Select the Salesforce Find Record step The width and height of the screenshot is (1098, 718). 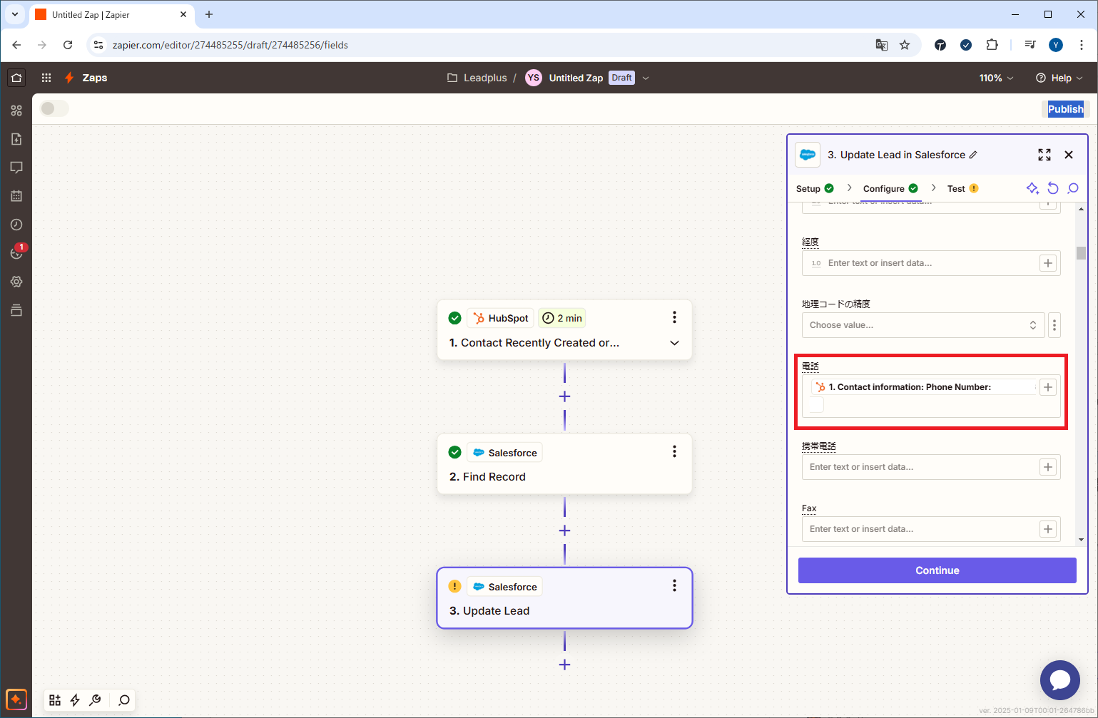pyautogui.click(x=564, y=464)
